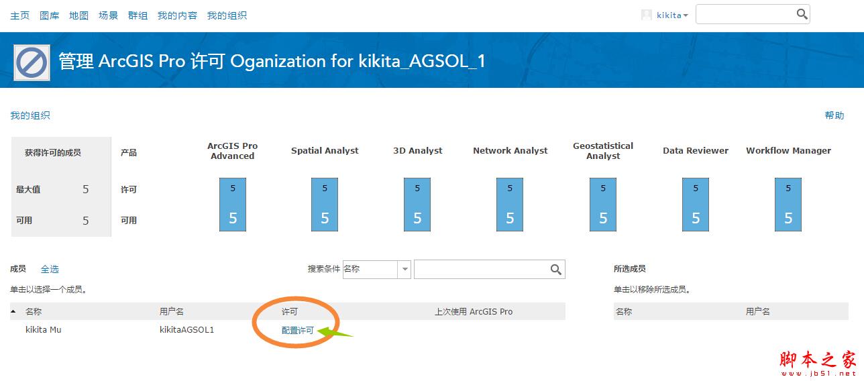The image size is (864, 381).
Task: Expand the kikita account dropdown
Action: pyautogui.click(x=672, y=15)
